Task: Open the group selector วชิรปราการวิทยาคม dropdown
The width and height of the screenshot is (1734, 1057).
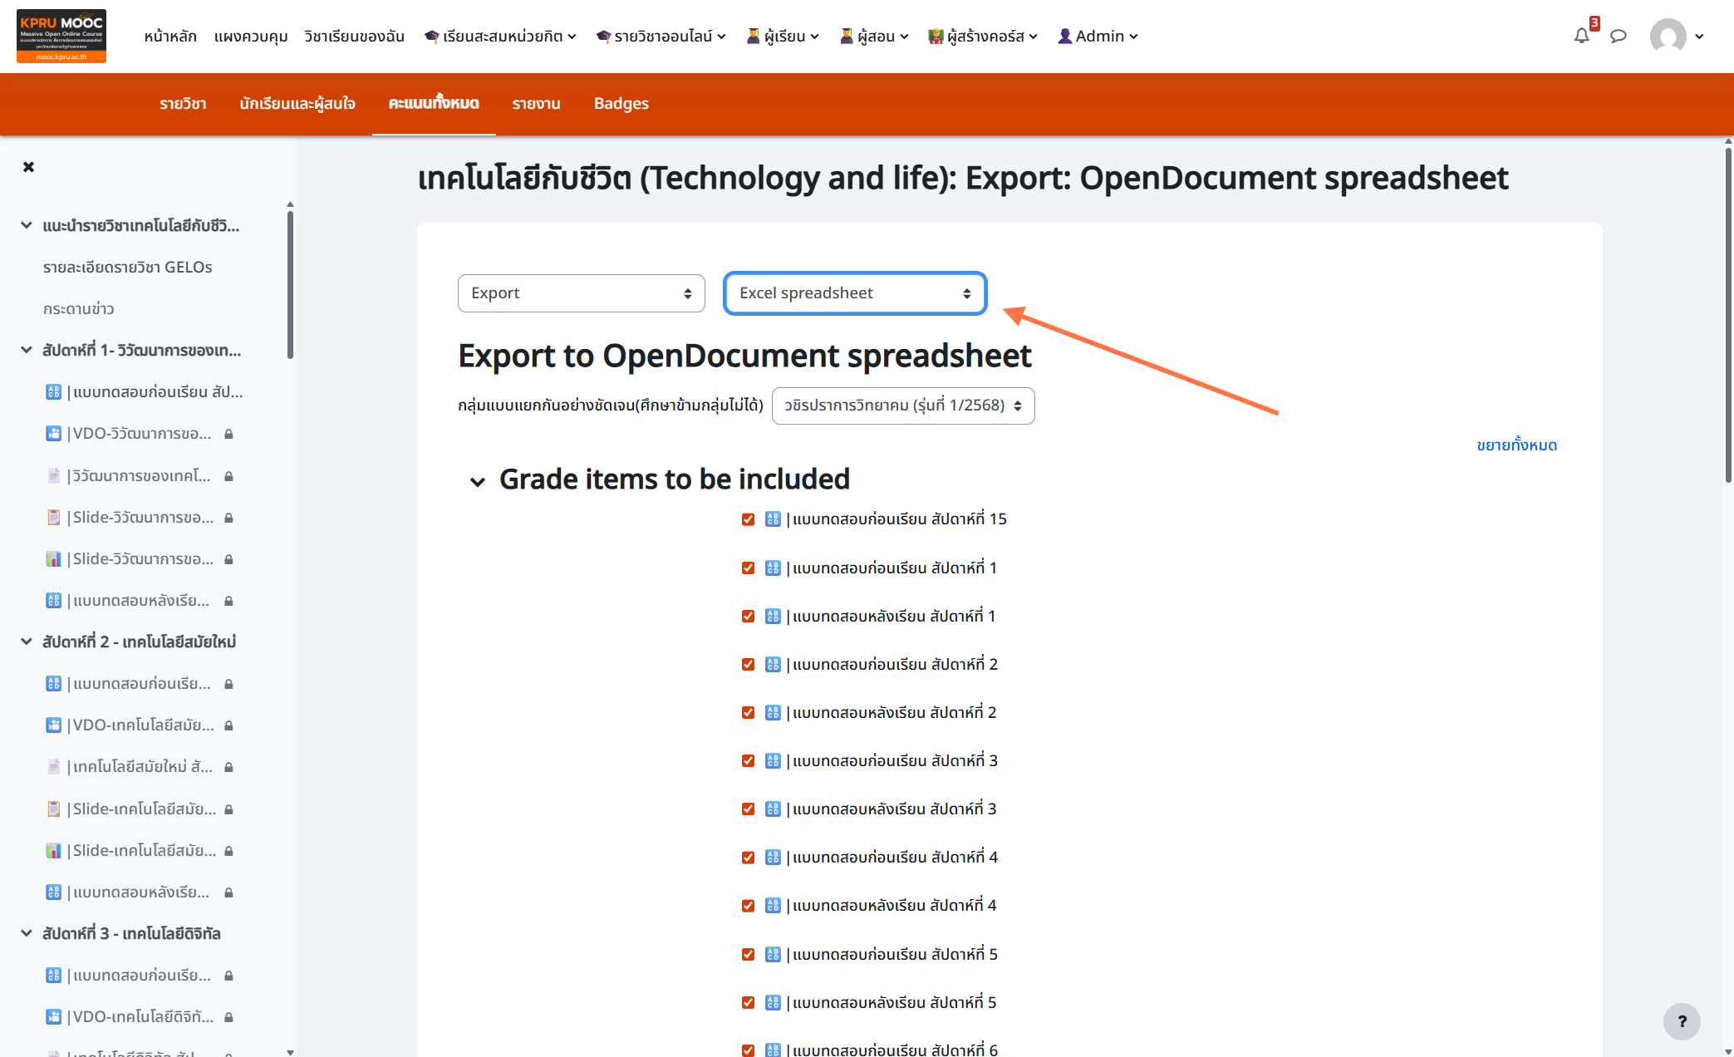Action: [x=903, y=406]
